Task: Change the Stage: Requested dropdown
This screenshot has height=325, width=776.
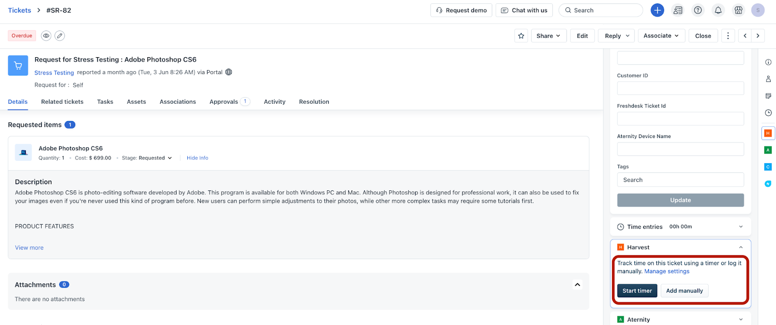Action: pyautogui.click(x=147, y=158)
